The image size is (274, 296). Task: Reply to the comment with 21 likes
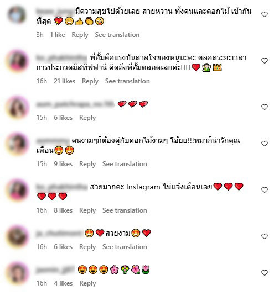[x=90, y=81]
